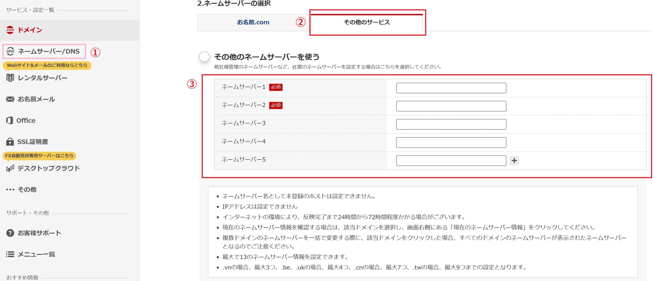The height and width of the screenshot is (281, 653).
Task: Click the ネームサーバー4 input field
Action: pos(451,142)
